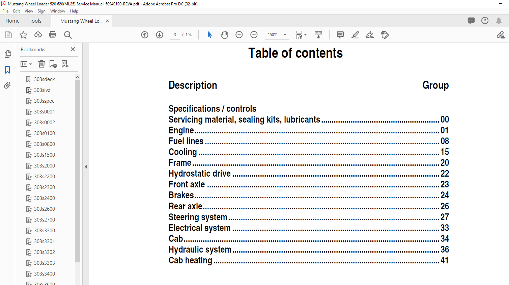Image resolution: width=509 pixels, height=285 pixels.
Task: Open the View menu
Action: point(29,11)
